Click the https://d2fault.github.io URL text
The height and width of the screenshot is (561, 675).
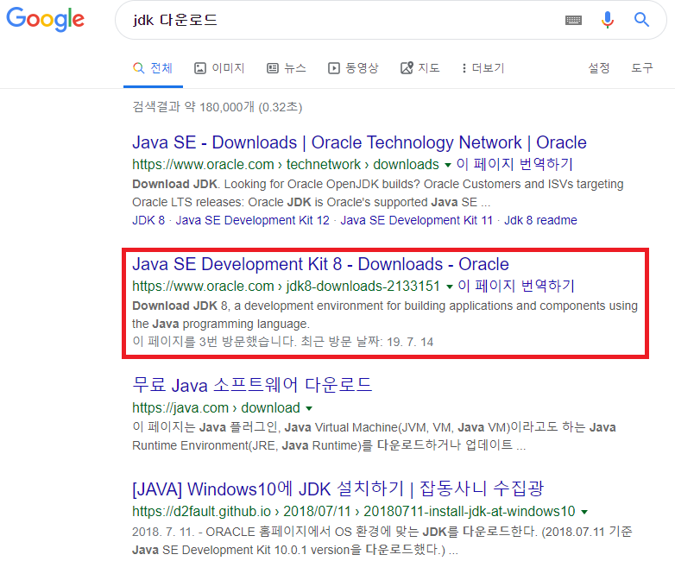pos(353,512)
